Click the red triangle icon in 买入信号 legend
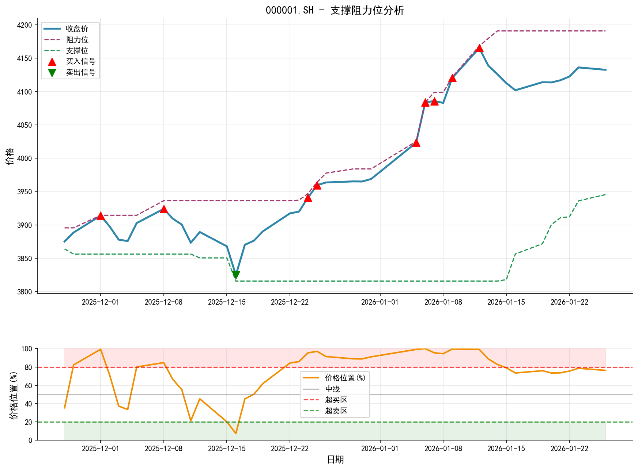Viewport: 638px width, 469px height. pos(52,62)
